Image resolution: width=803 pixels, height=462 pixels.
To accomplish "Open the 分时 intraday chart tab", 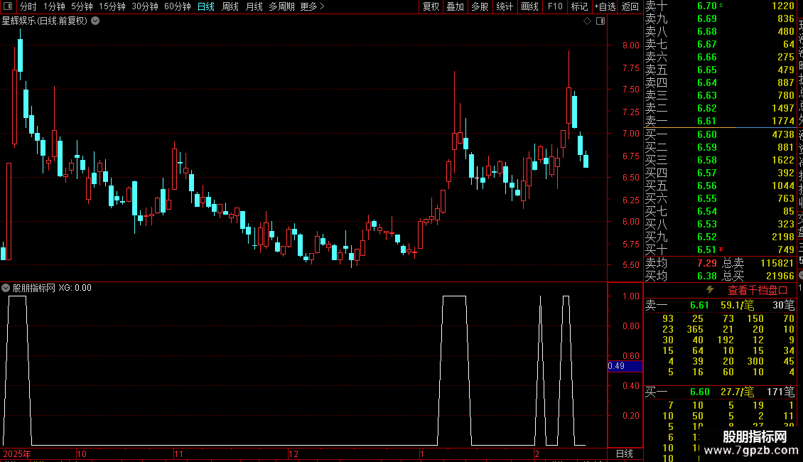I will 28,6.
